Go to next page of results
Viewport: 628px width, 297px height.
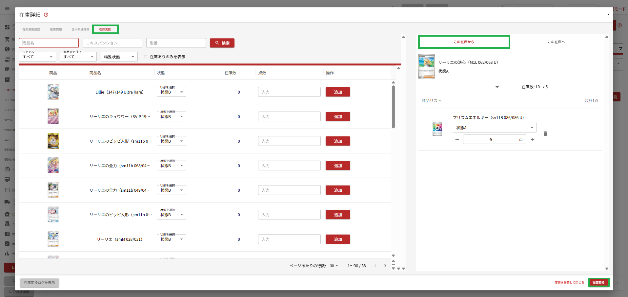click(x=385, y=266)
